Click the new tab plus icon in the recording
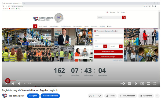Image resolution: width=161 pixels, height=98 pixels. tap(24, 3)
